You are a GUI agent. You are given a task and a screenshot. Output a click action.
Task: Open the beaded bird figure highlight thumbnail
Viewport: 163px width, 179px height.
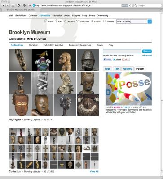coord(43,60)
